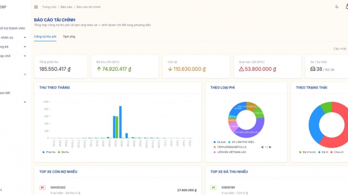
Task: Click the Quá hạn value 53.800.000 ₫
Action: (x=260, y=69)
